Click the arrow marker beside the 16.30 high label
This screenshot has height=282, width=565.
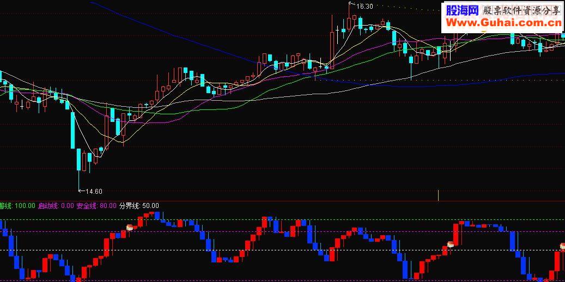(x=351, y=5)
